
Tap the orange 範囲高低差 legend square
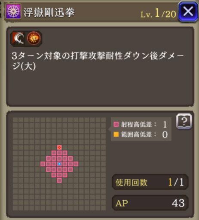coord(116,134)
